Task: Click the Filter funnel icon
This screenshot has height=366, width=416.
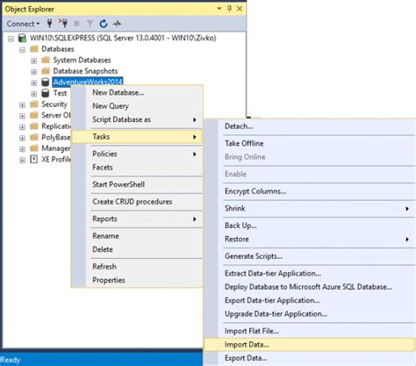Action: click(90, 24)
